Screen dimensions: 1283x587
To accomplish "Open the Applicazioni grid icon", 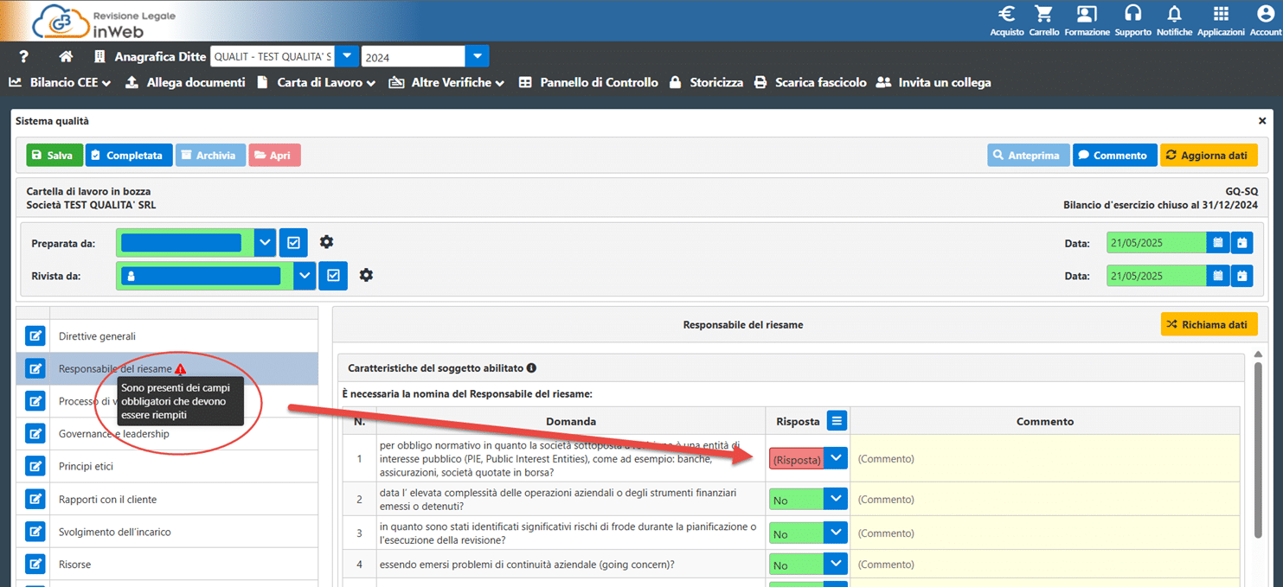I will [x=1221, y=15].
